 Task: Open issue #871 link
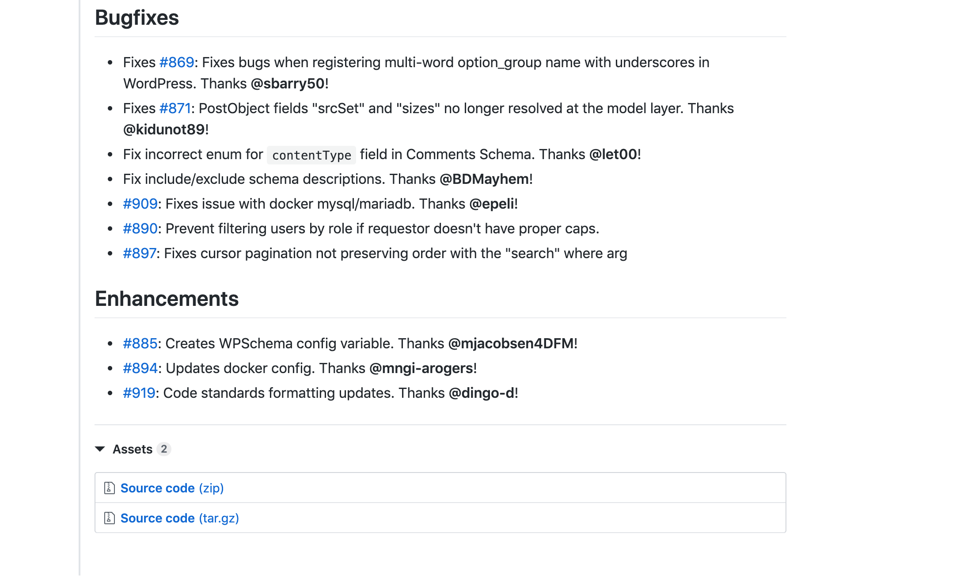(175, 108)
